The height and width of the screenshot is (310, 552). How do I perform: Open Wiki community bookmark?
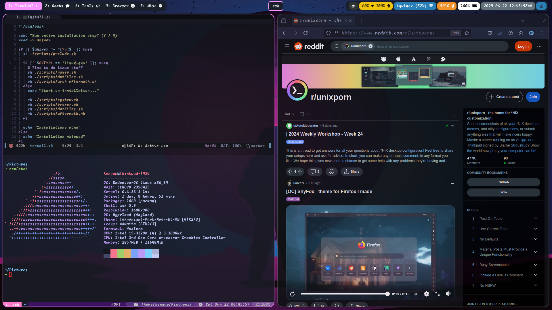coord(503,192)
